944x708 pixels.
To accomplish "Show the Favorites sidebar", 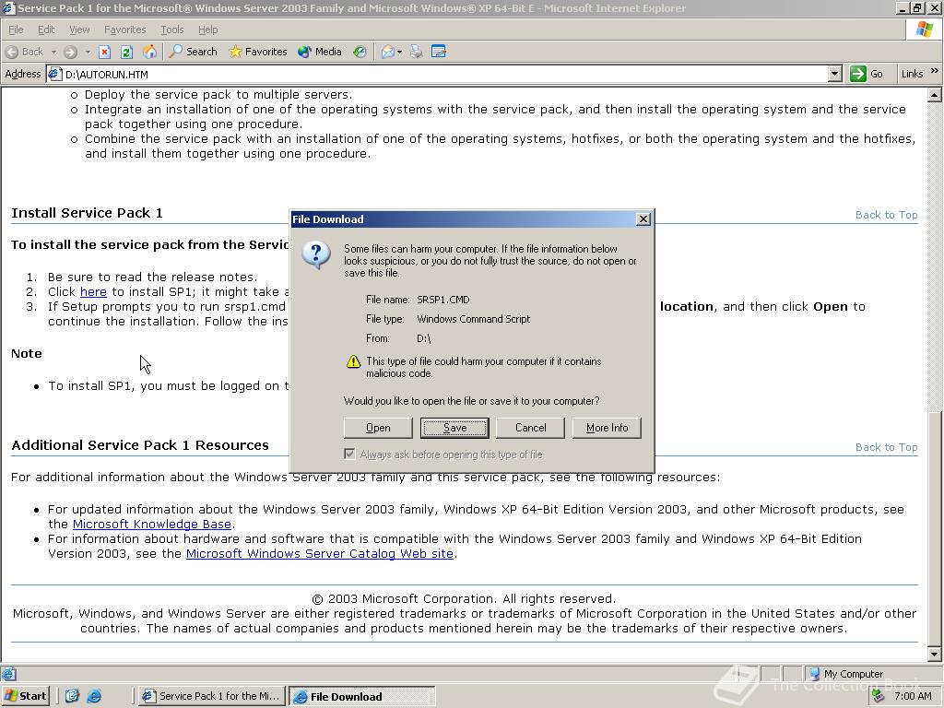I will (258, 52).
